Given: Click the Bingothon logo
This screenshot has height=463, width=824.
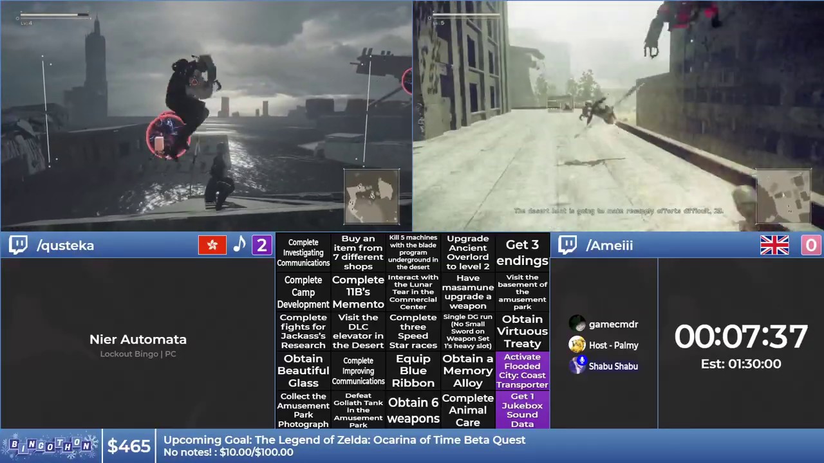Looking at the screenshot, I should (x=50, y=446).
